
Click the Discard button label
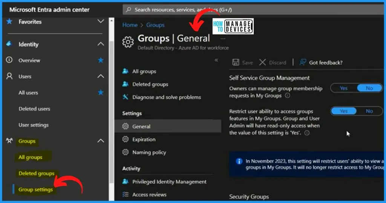click(x=278, y=63)
